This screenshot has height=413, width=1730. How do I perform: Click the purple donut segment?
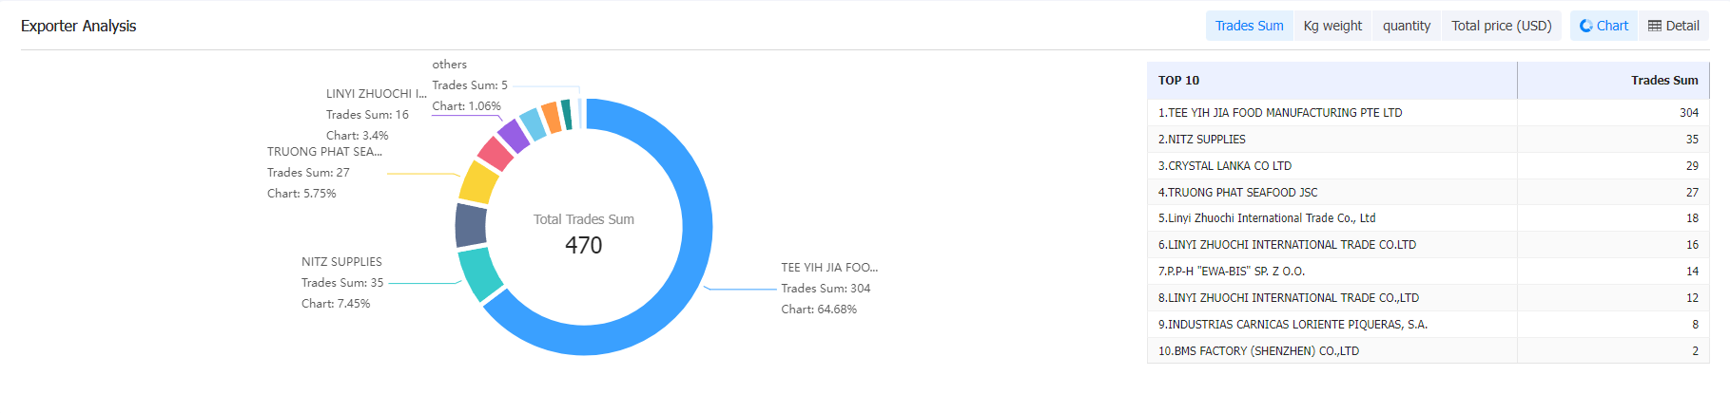(x=514, y=136)
